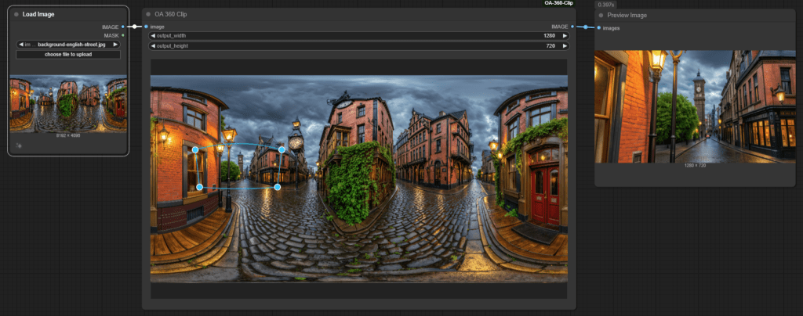Collapse the OA 360 Clip node dot
803x316 pixels.
click(x=148, y=14)
